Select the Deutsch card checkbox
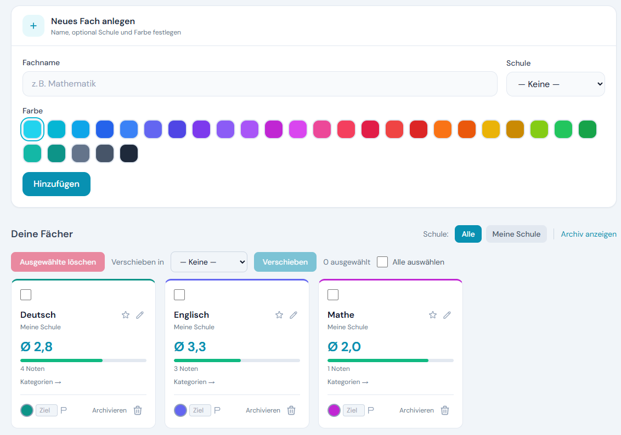Image resolution: width=621 pixels, height=435 pixels. pyautogui.click(x=26, y=295)
